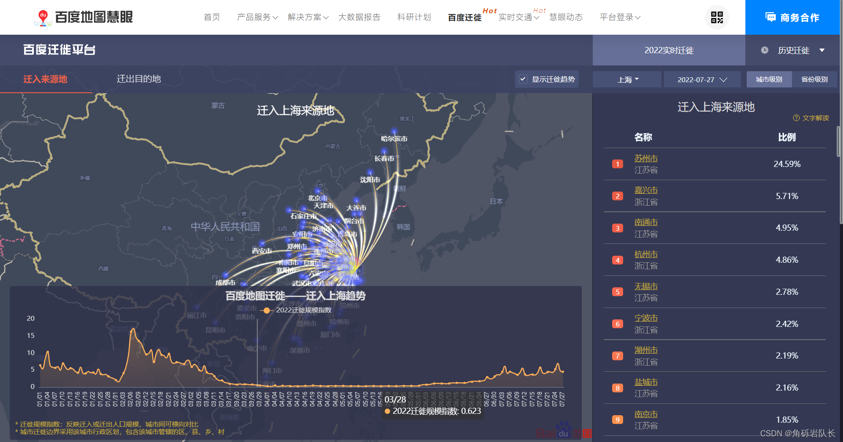Select the 迁出目的地 tab
843x442 pixels.
coord(139,79)
